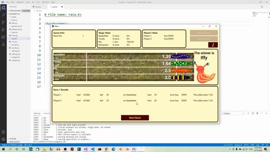Image resolution: width=270 pixels, height=152 pixels.
Task: Open main.py in the Explorer
Action: pyautogui.click(x=14, y=35)
